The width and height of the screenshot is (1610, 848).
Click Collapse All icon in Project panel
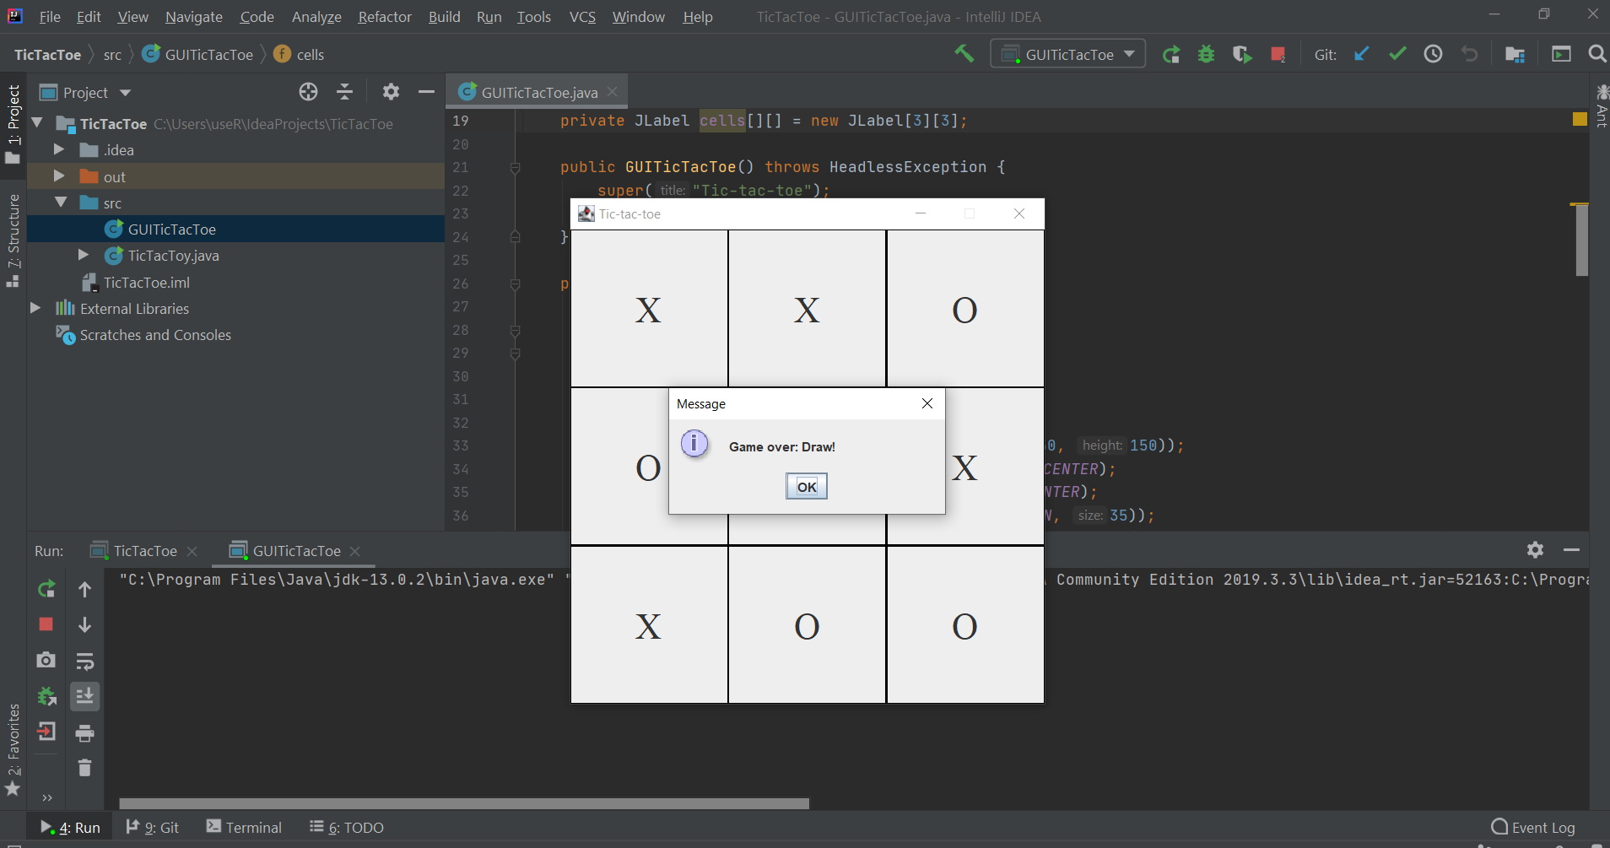344,92
